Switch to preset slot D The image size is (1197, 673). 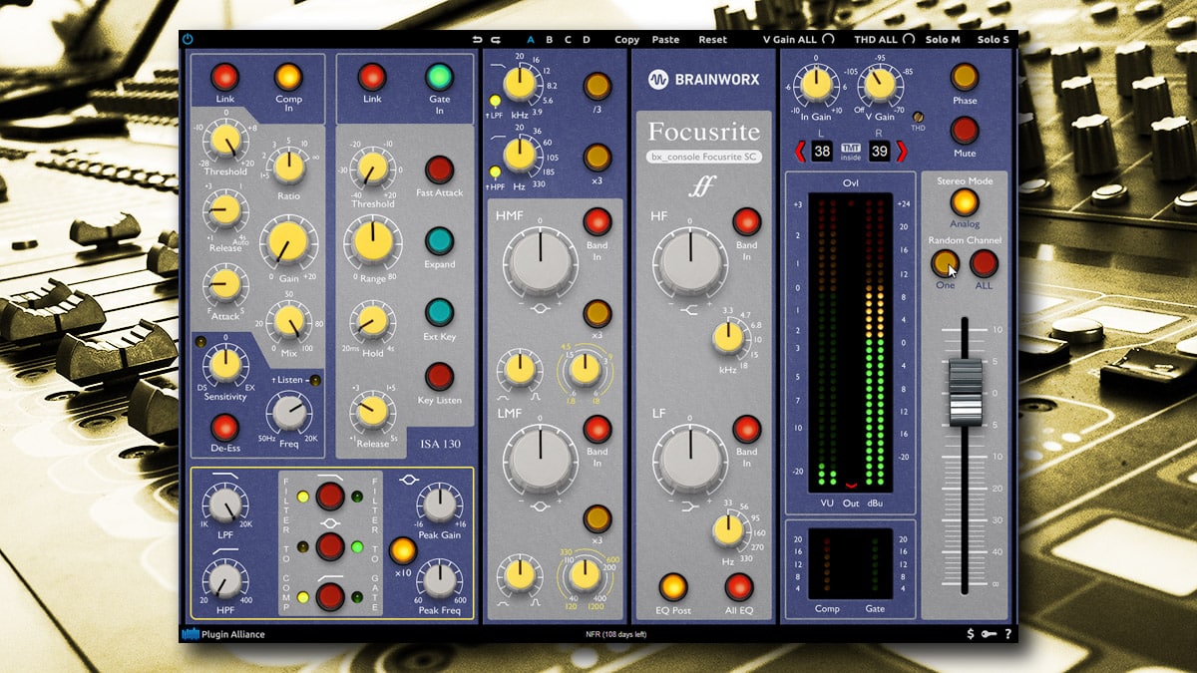pos(587,40)
